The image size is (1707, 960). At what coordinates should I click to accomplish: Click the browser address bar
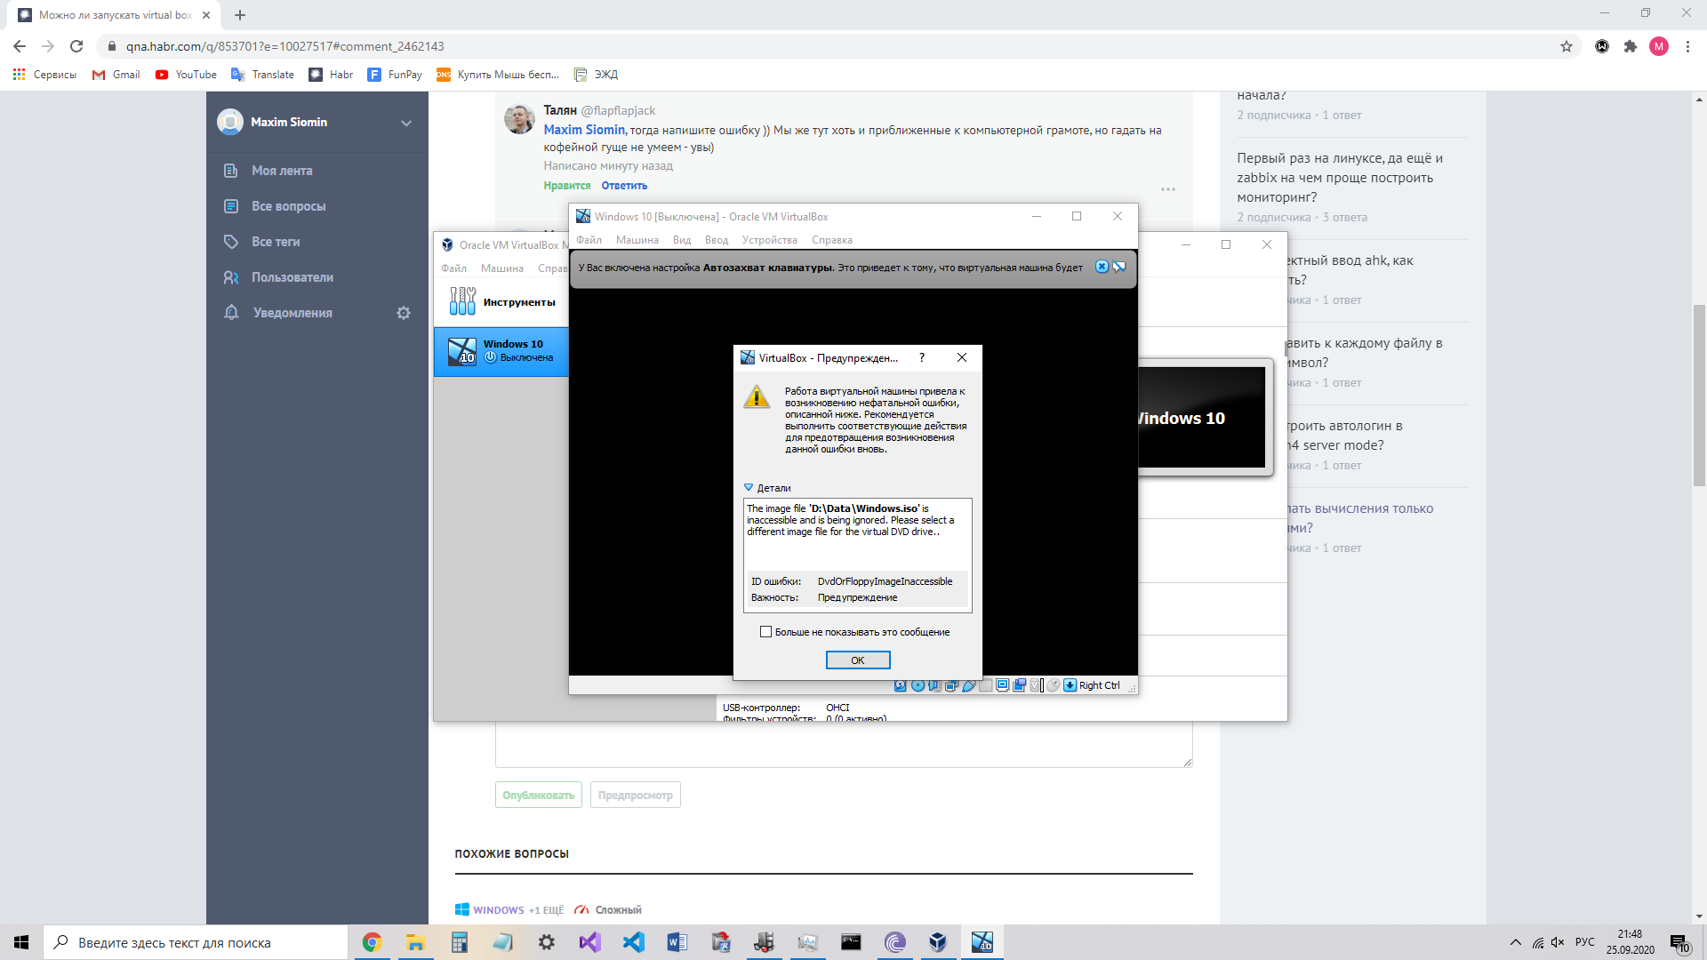[x=836, y=46]
